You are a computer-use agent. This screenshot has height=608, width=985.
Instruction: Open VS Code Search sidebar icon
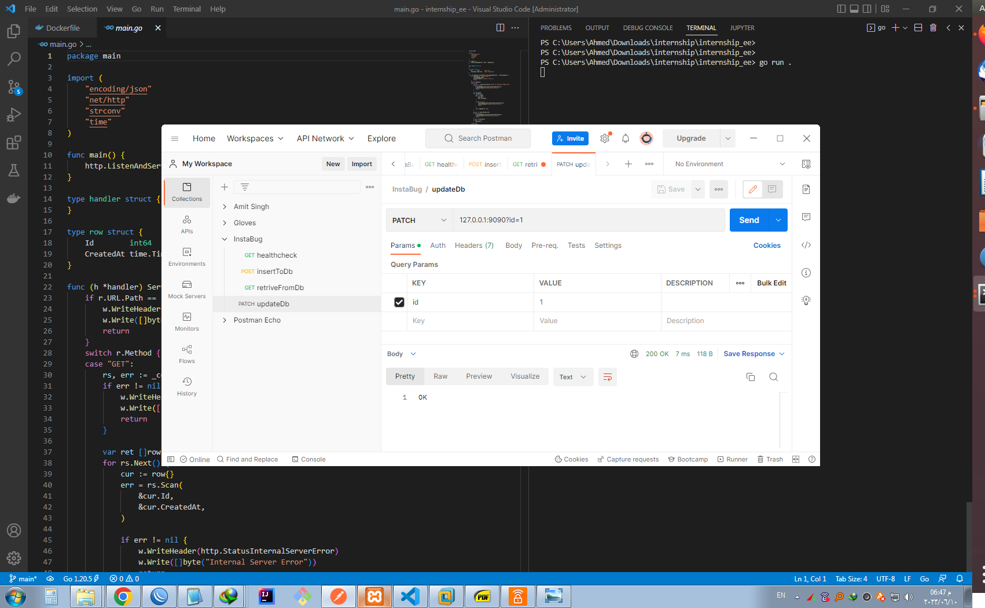14,59
